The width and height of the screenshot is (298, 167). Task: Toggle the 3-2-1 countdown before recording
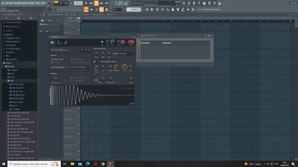96,3
